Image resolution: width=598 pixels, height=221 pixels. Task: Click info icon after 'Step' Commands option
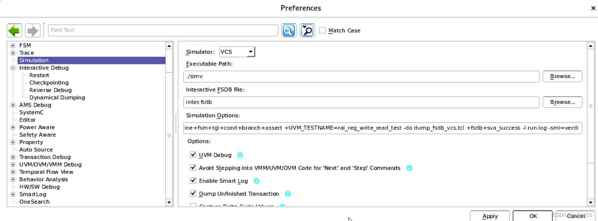click(409, 168)
